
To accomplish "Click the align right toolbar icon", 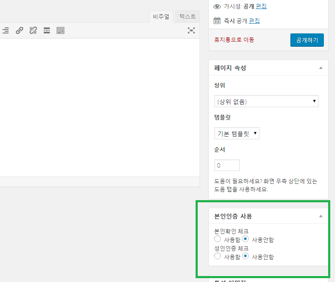I will pyautogui.click(x=5, y=30).
